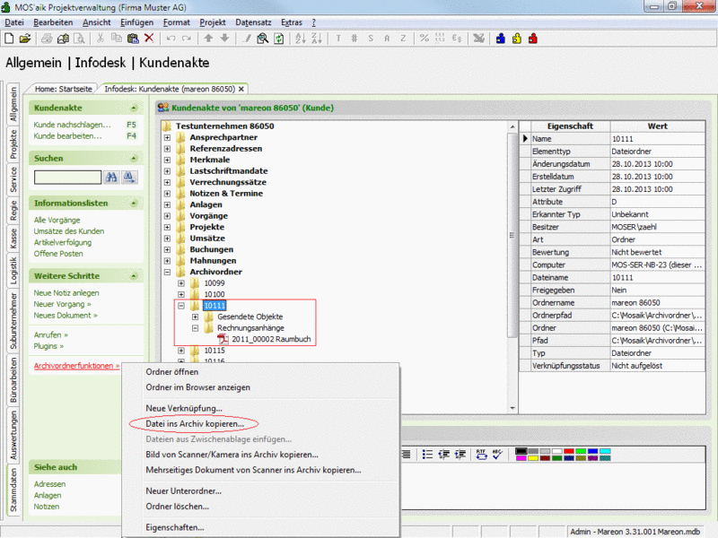This screenshot has width=718, height=538.
Task: Click the bullet list editor icon
Action: (427, 454)
